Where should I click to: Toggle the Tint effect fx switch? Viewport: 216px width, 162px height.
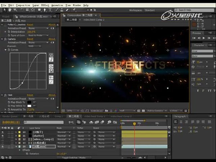point(5,95)
